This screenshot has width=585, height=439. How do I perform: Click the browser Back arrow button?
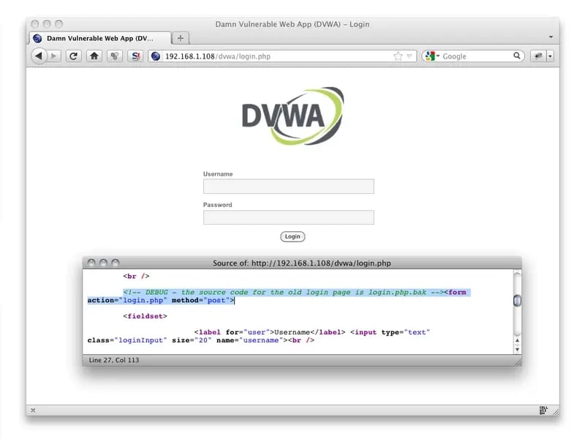(x=38, y=56)
